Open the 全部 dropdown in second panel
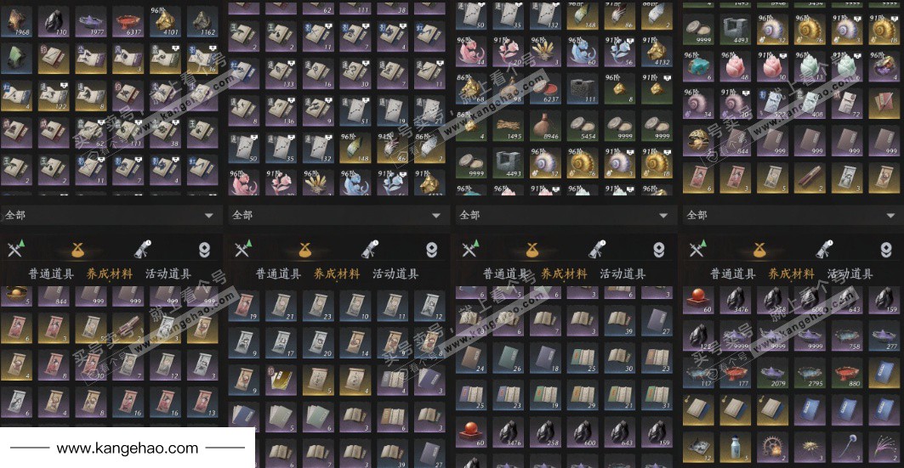The width and height of the screenshot is (904, 468). pyautogui.click(x=338, y=215)
